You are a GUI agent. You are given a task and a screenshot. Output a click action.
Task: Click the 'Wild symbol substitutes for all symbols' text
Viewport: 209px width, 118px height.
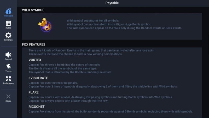click(x=93, y=20)
